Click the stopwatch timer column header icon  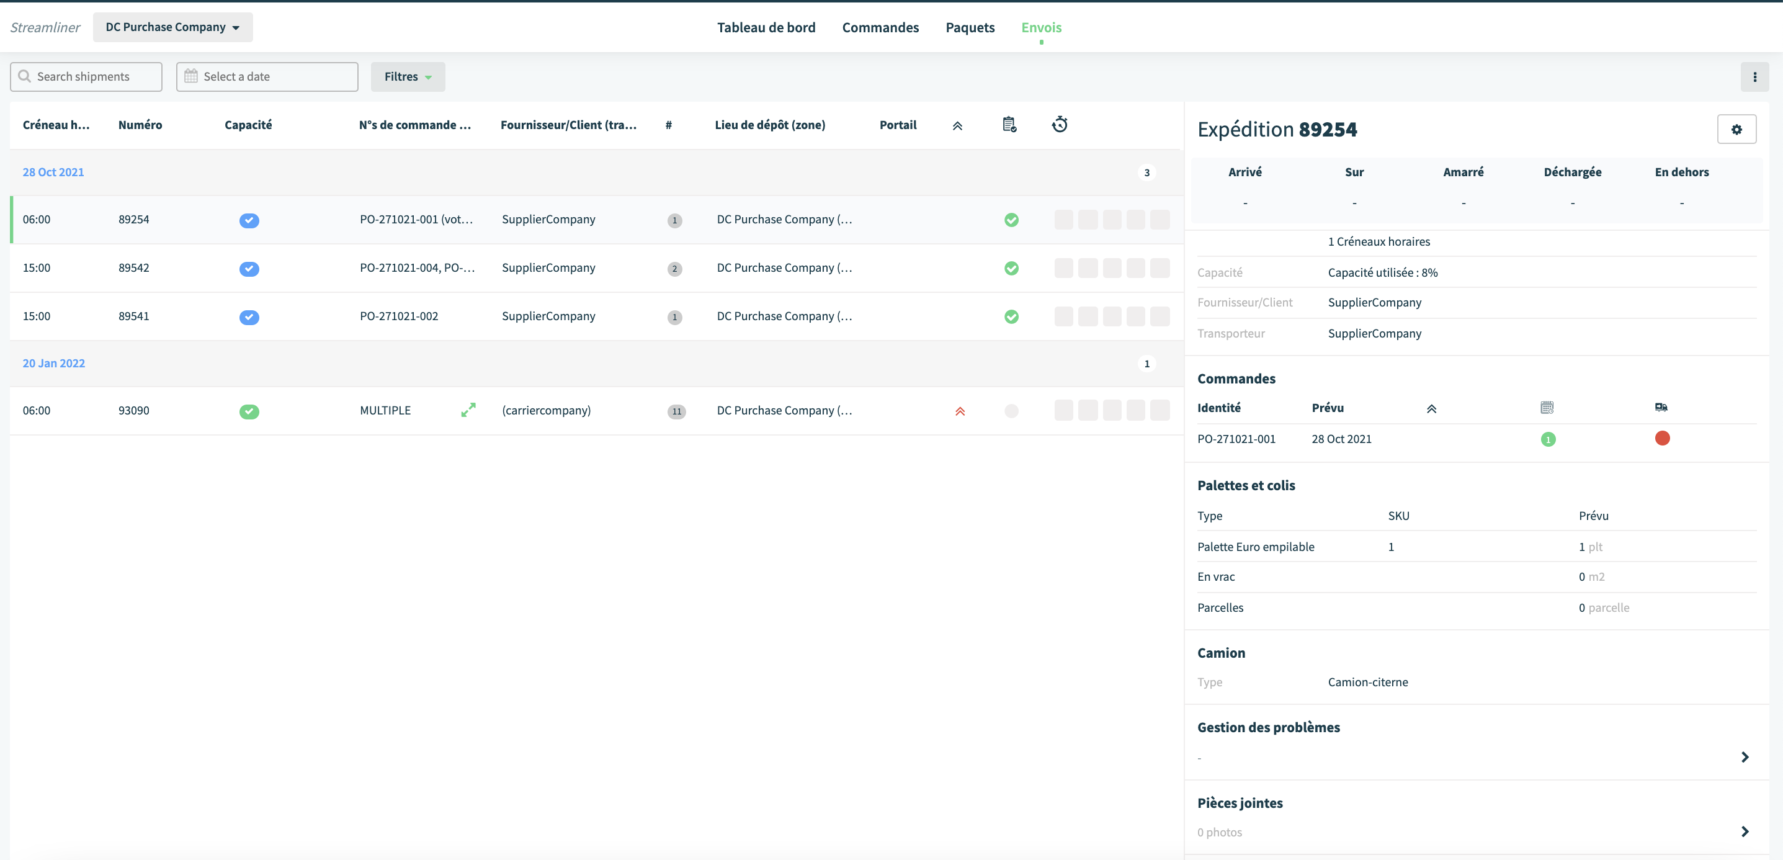click(x=1060, y=125)
